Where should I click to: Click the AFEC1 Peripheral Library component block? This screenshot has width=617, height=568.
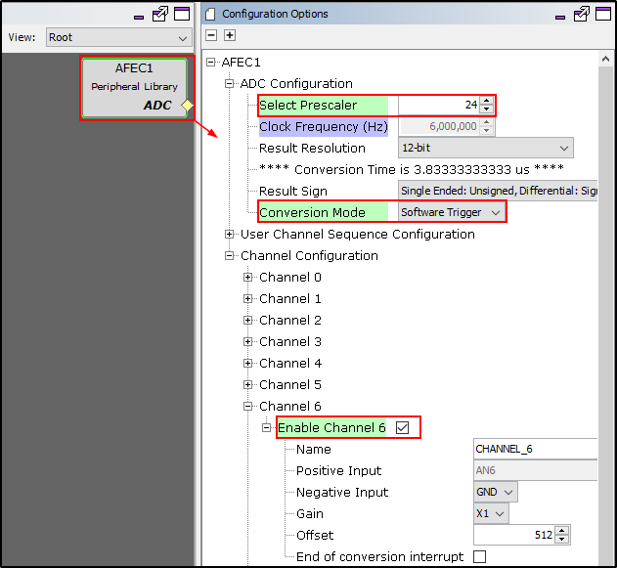[x=134, y=88]
